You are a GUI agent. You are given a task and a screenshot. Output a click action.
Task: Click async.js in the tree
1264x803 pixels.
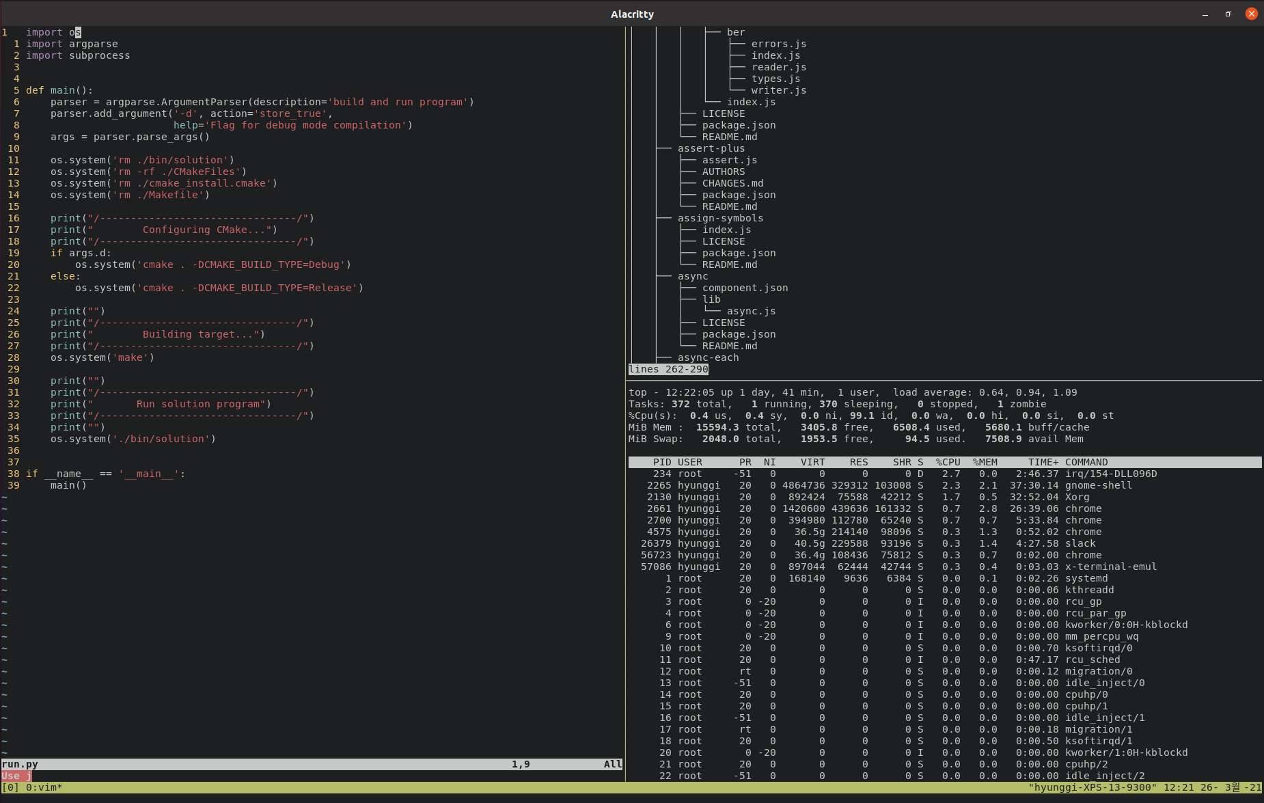click(752, 311)
